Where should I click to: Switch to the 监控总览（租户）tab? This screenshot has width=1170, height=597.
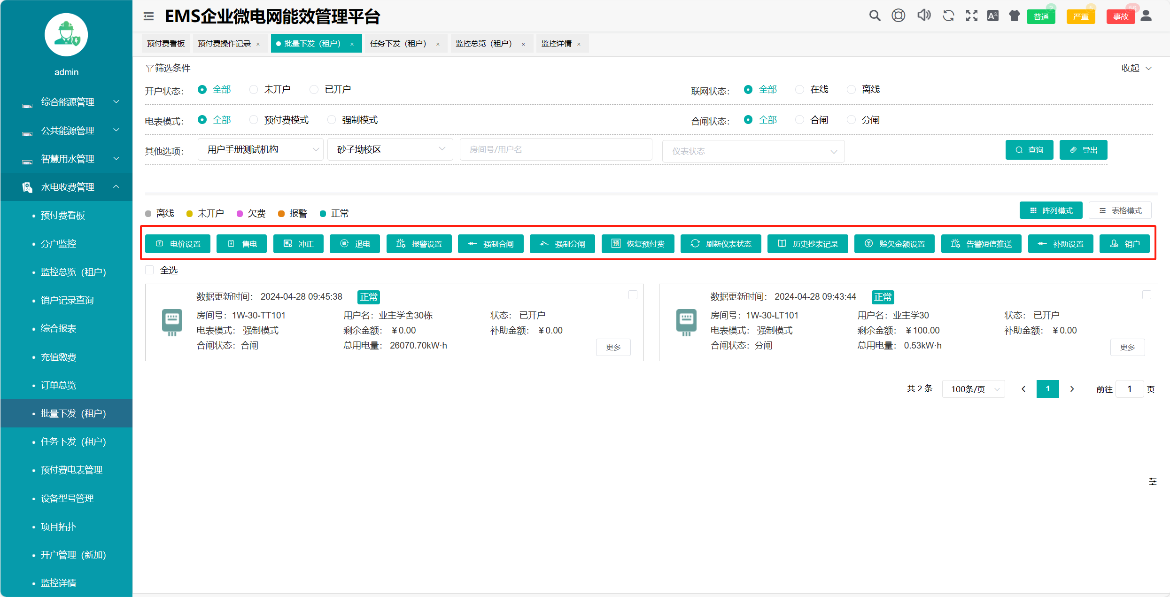click(x=484, y=44)
